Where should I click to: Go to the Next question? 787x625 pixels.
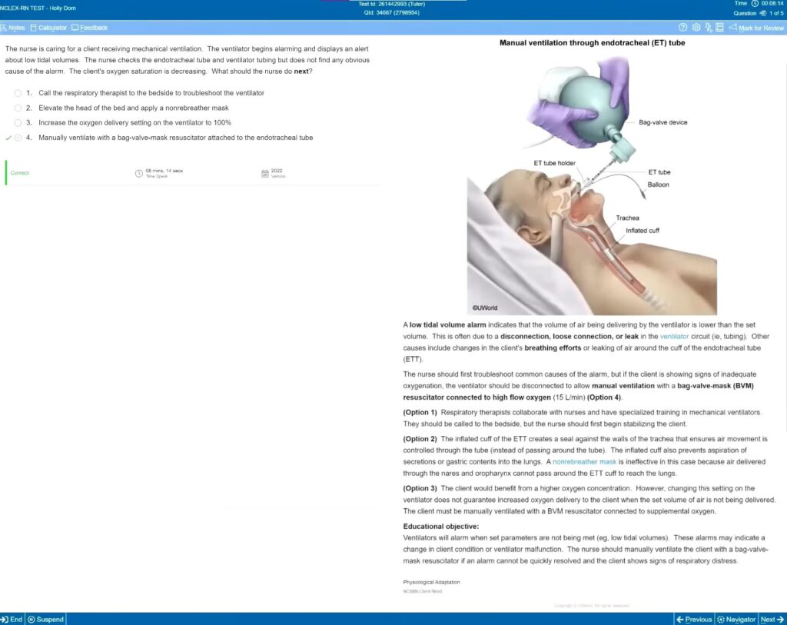click(772, 619)
